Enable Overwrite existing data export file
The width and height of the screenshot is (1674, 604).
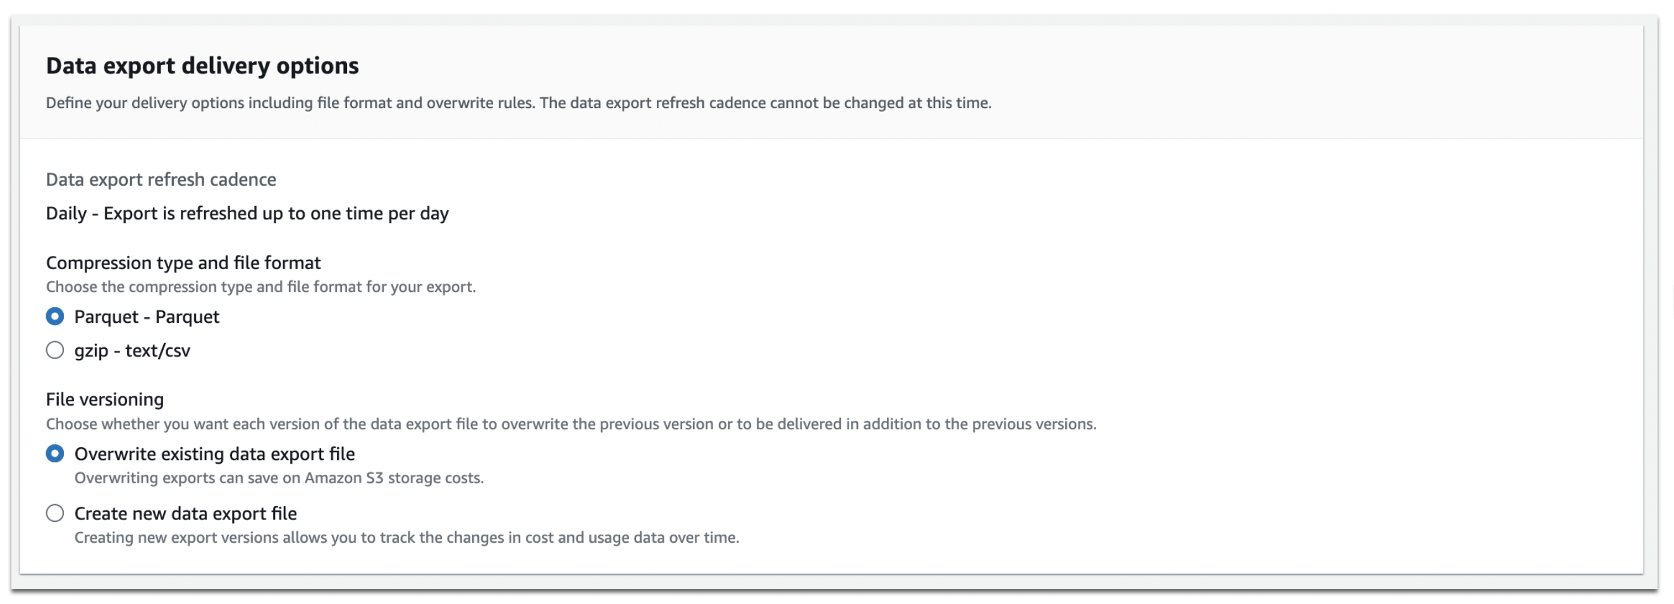55,454
